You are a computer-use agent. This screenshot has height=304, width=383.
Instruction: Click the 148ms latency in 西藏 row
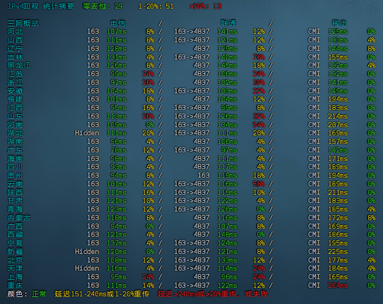coord(227,235)
